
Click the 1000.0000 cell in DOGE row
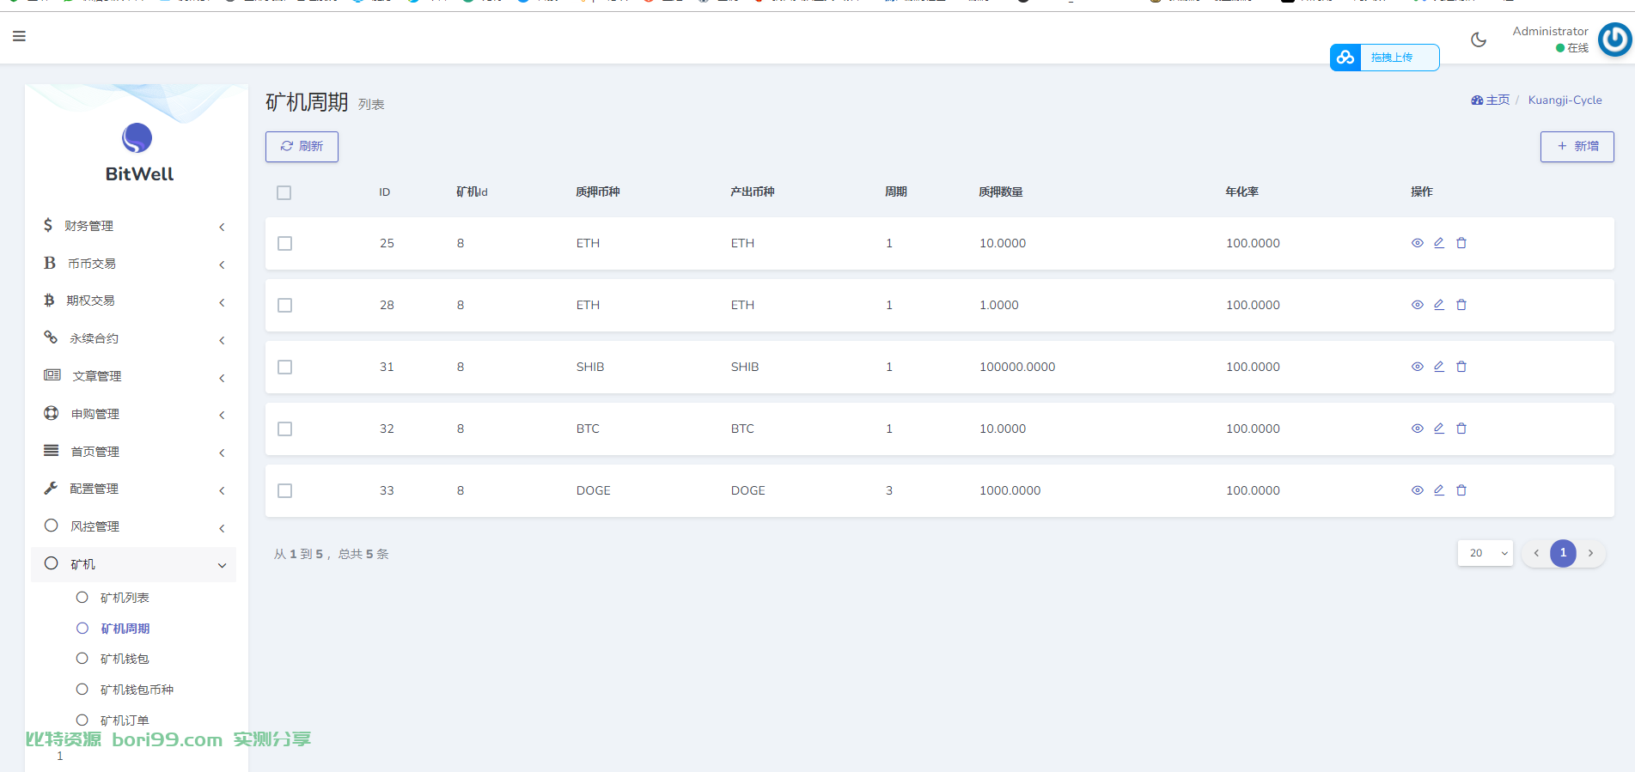point(1010,490)
